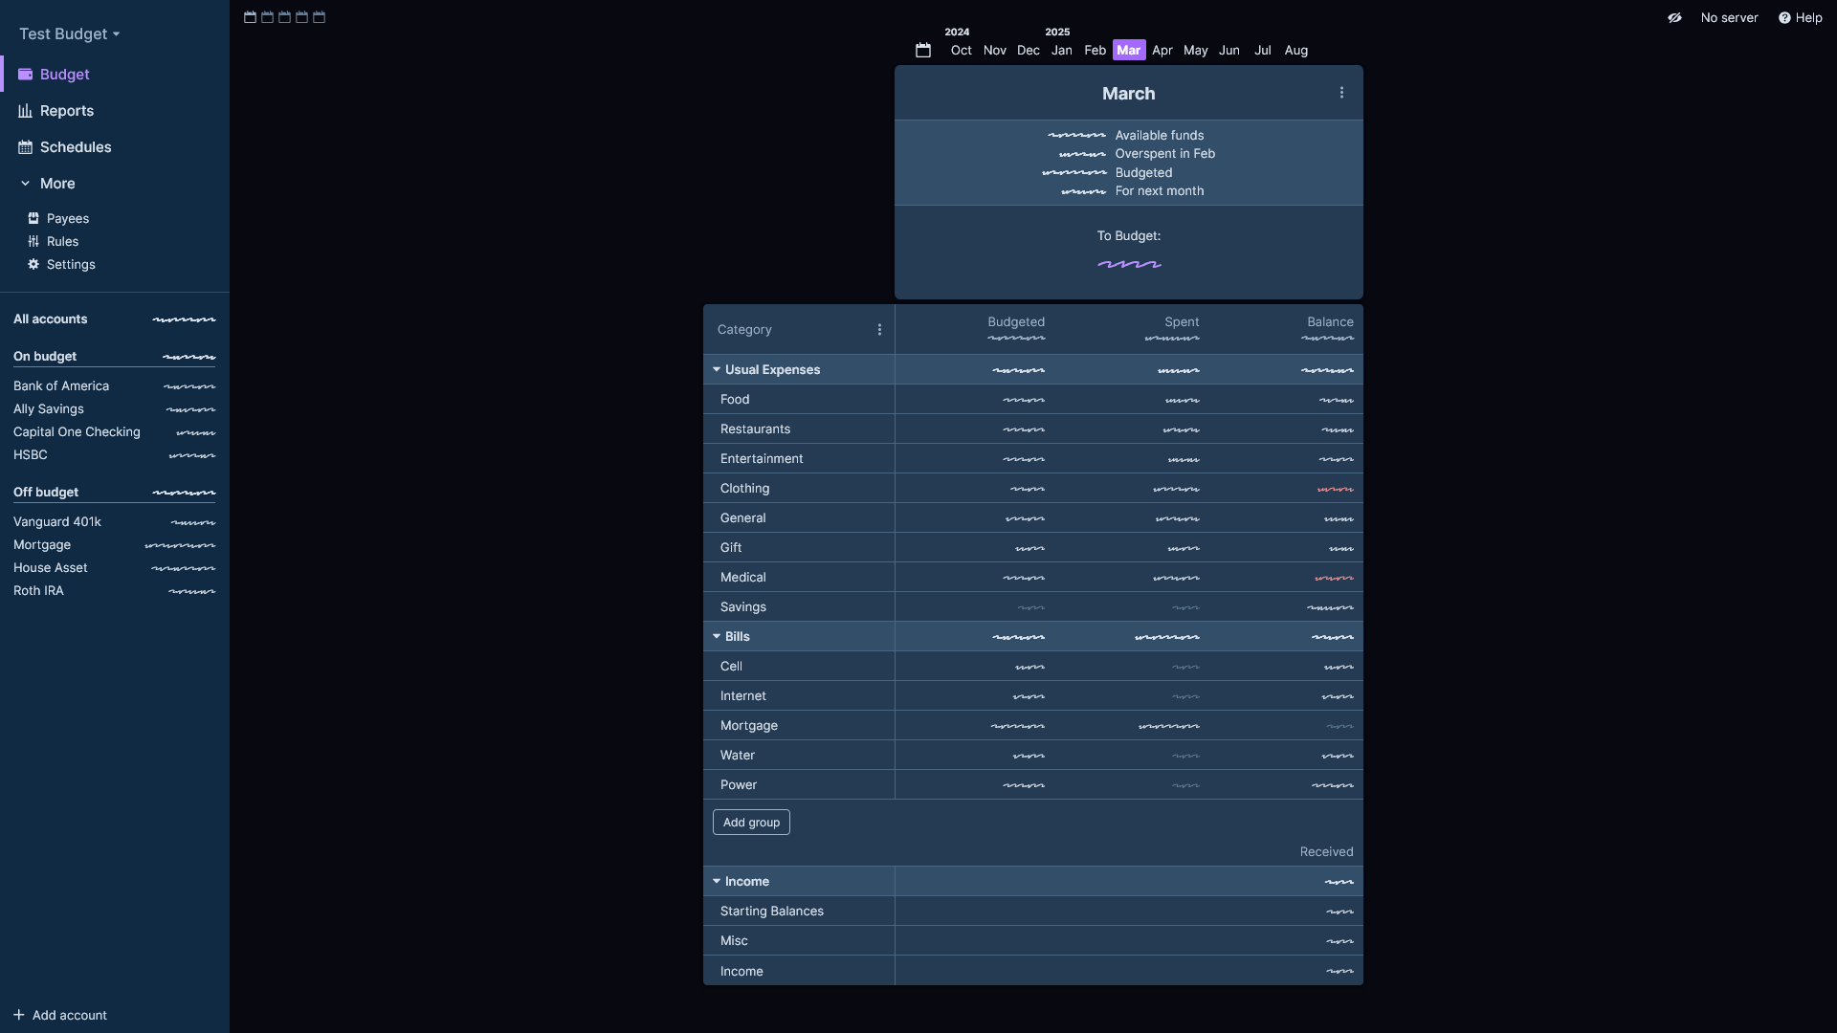The image size is (1837, 1033).
Task: Go to the Reports page
Action: click(x=115, y=111)
